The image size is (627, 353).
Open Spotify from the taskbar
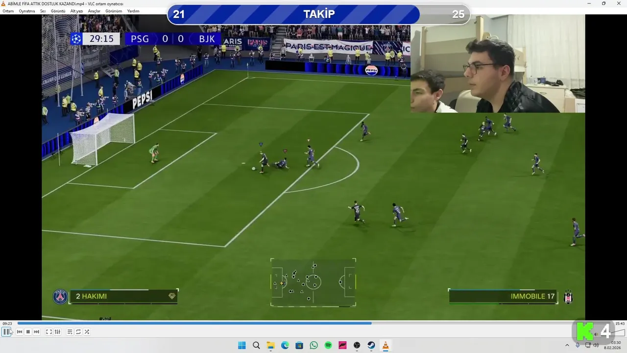pos(328,346)
